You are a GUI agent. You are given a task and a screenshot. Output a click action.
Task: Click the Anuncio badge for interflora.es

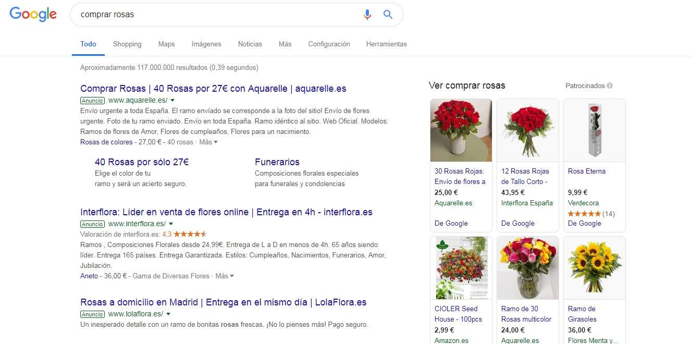[x=92, y=224]
